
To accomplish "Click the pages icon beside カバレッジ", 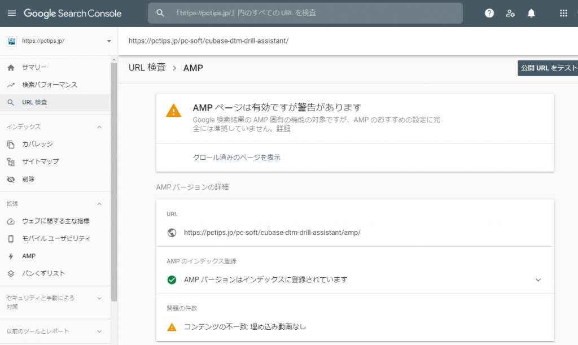I will [x=11, y=144].
